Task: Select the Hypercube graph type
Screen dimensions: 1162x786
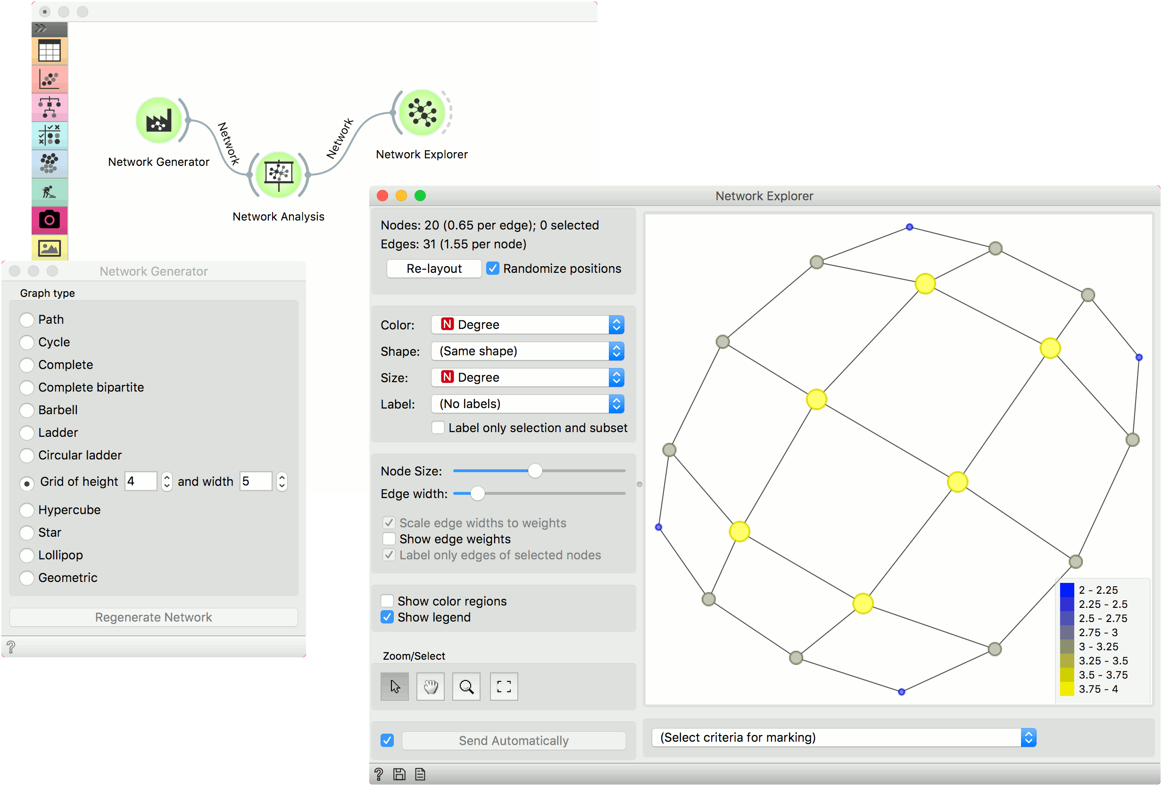Action: [27, 510]
